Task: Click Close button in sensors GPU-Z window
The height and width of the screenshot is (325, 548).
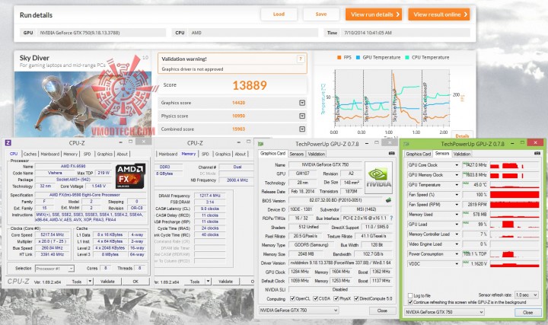Action: click(527, 312)
